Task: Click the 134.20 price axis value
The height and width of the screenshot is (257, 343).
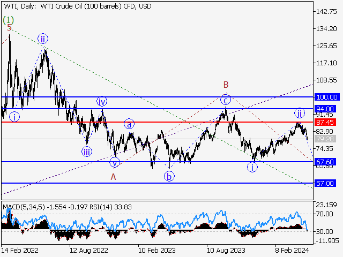Action: point(326,28)
